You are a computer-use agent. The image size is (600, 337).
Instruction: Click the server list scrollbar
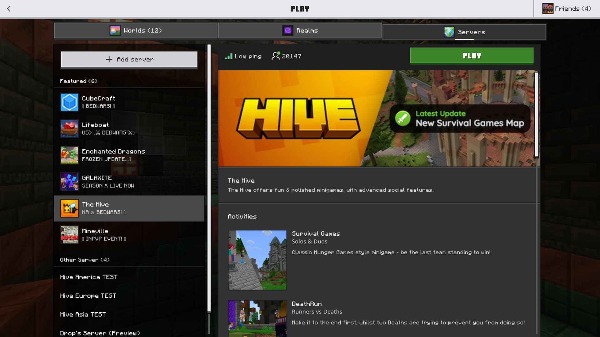click(209, 178)
